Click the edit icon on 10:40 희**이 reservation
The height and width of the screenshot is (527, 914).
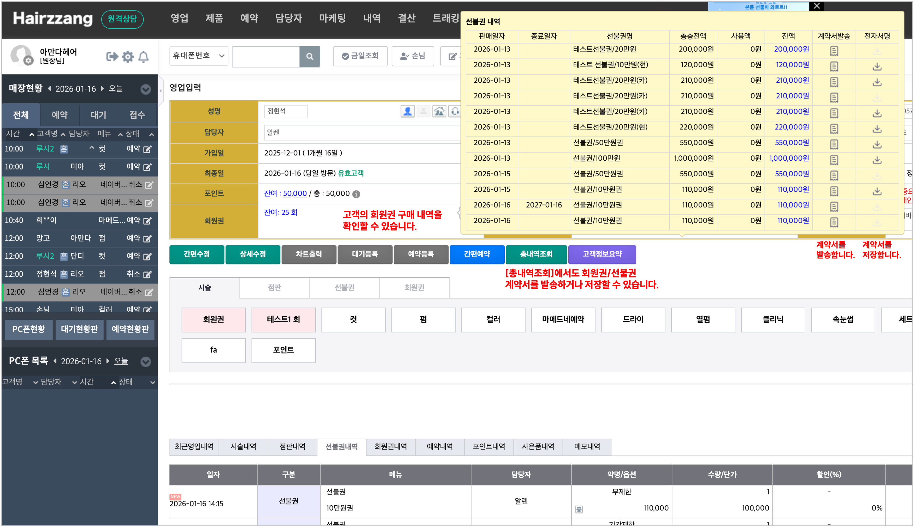click(148, 221)
